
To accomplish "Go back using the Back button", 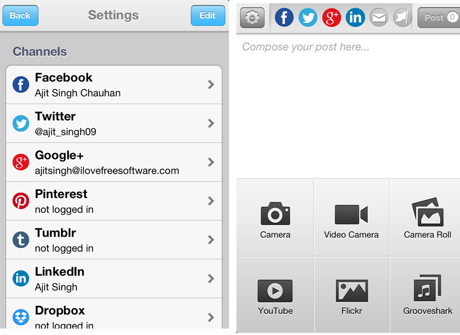I will pos(20,16).
